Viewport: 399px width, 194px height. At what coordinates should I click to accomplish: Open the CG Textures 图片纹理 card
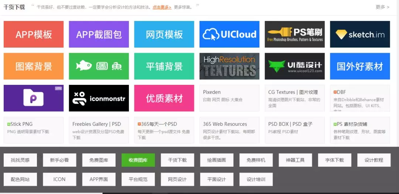(x=295, y=98)
